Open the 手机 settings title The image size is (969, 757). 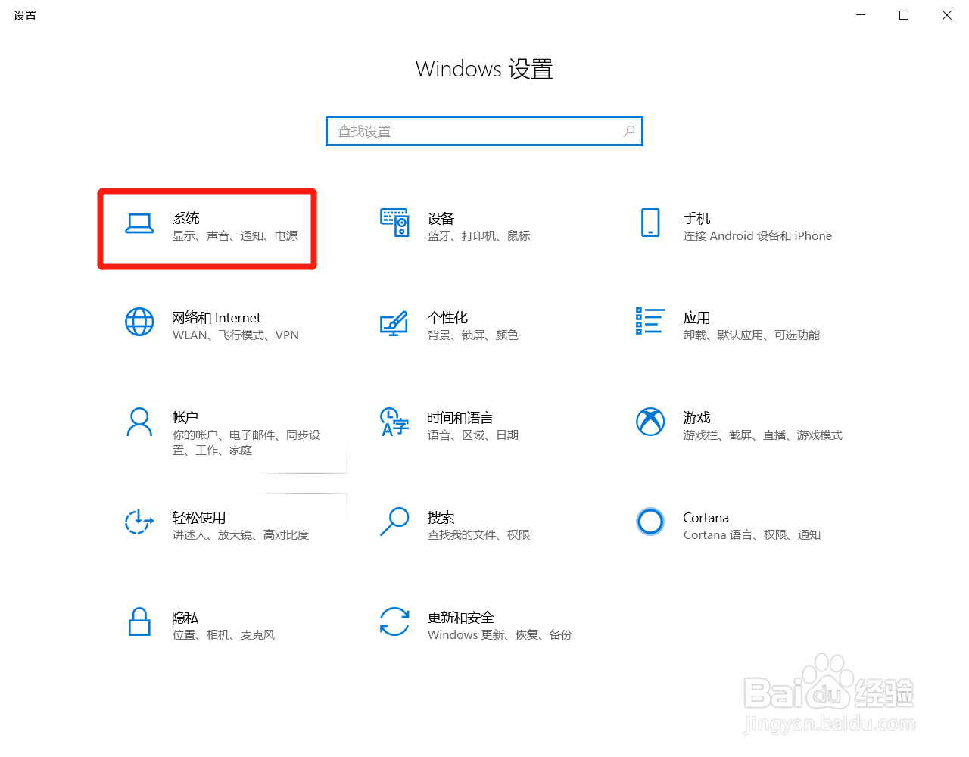pyautogui.click(x=696, y=218)
